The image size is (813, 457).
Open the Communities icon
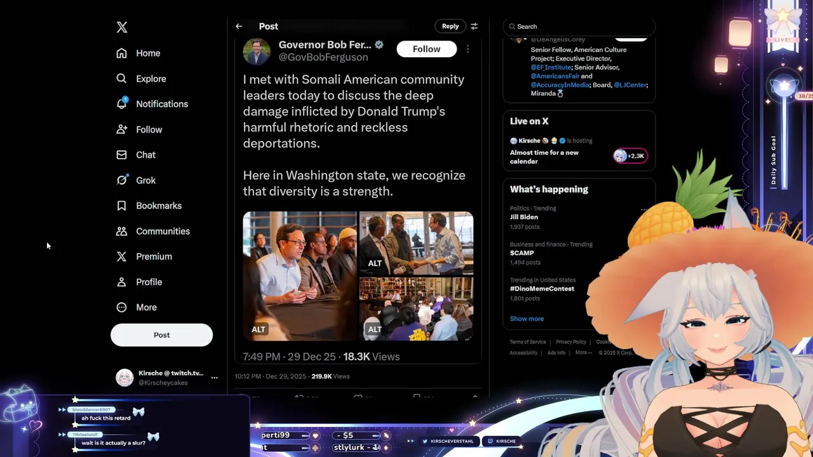121,231
